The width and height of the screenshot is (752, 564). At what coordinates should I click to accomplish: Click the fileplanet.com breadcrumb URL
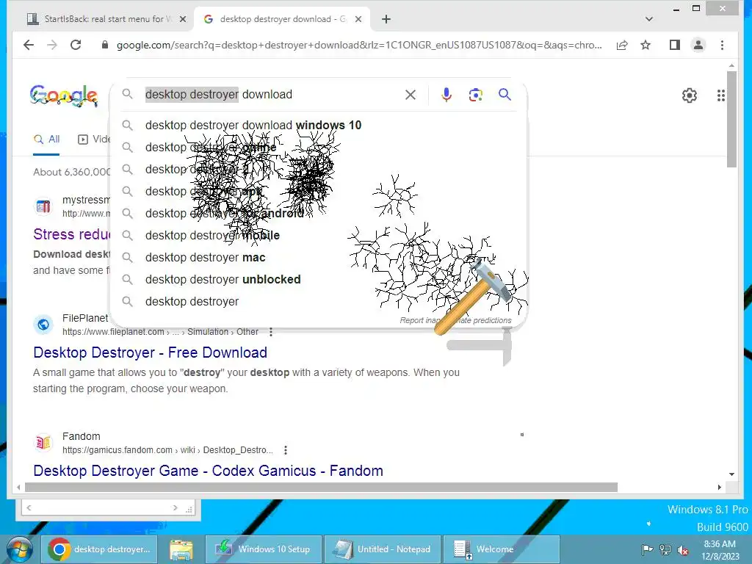160,332
